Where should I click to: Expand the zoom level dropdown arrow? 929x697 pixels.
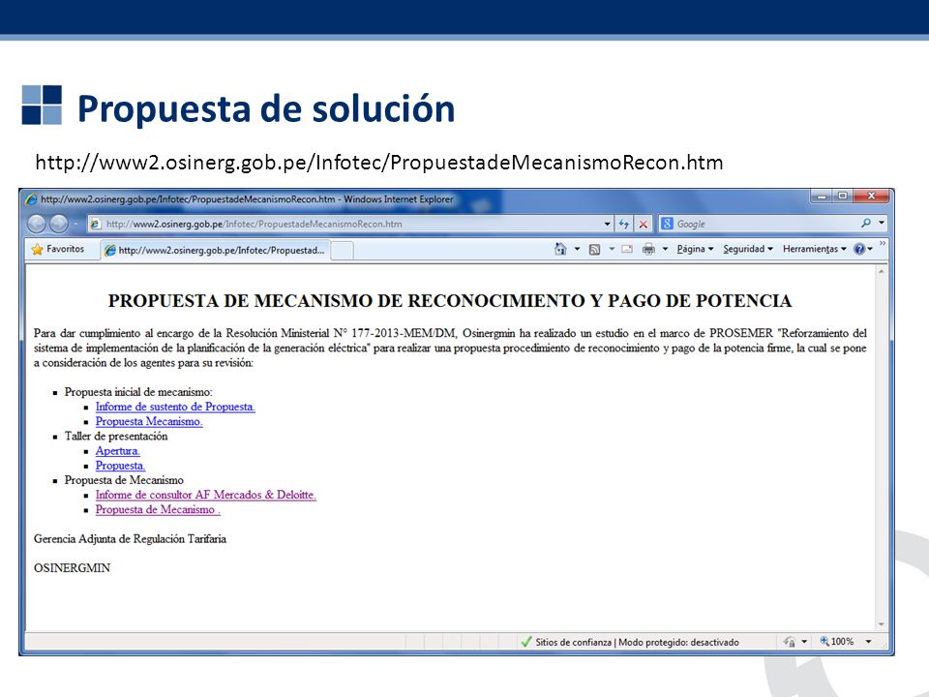[x=869, y=641]
